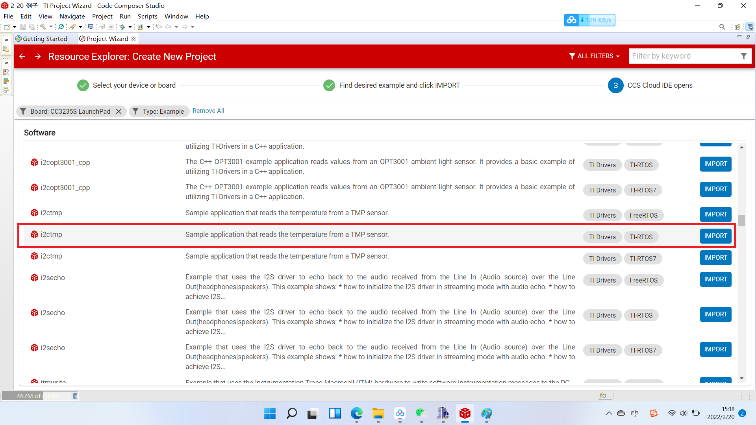Viewport: 756px width, 425px height.
Task: Click the heap garbage collector trash icon
Action: coord(75,396)
